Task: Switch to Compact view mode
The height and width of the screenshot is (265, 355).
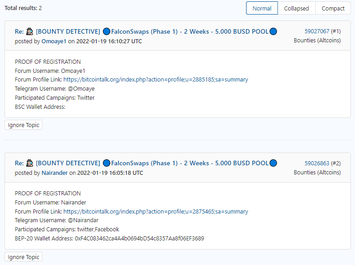Action: tap(333, 8)
